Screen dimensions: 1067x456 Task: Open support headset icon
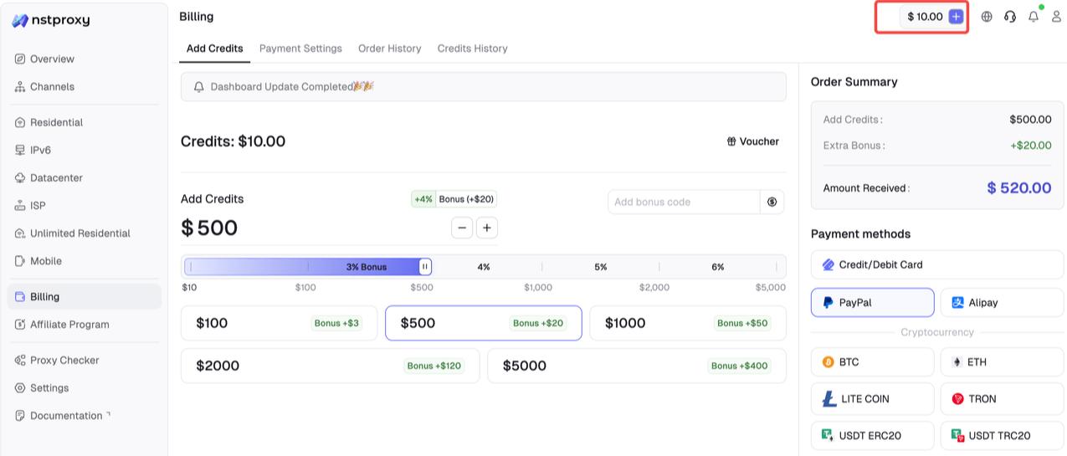pos(1010,17)
